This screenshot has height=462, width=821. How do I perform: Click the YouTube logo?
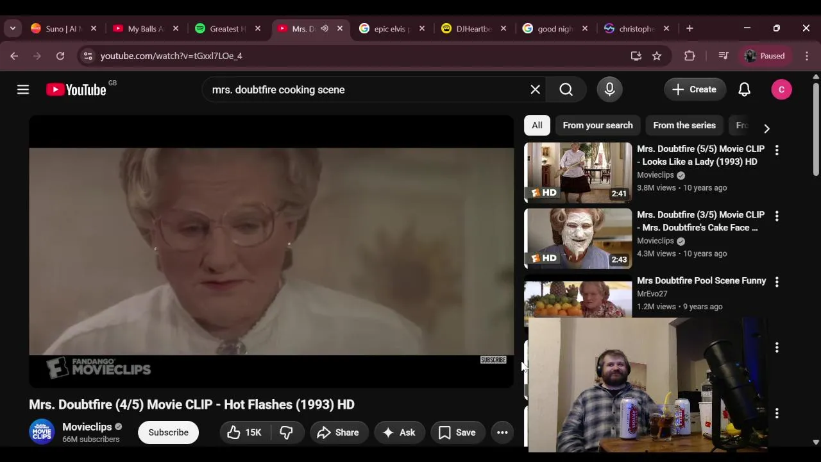point(76,90)
